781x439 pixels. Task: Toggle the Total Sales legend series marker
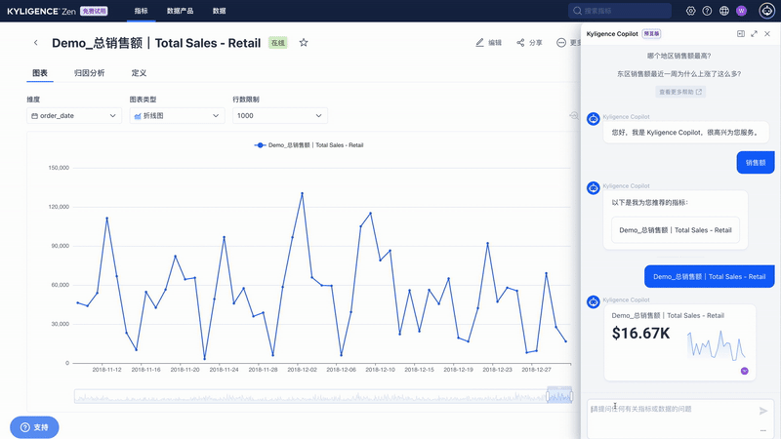tap(260, 145)
